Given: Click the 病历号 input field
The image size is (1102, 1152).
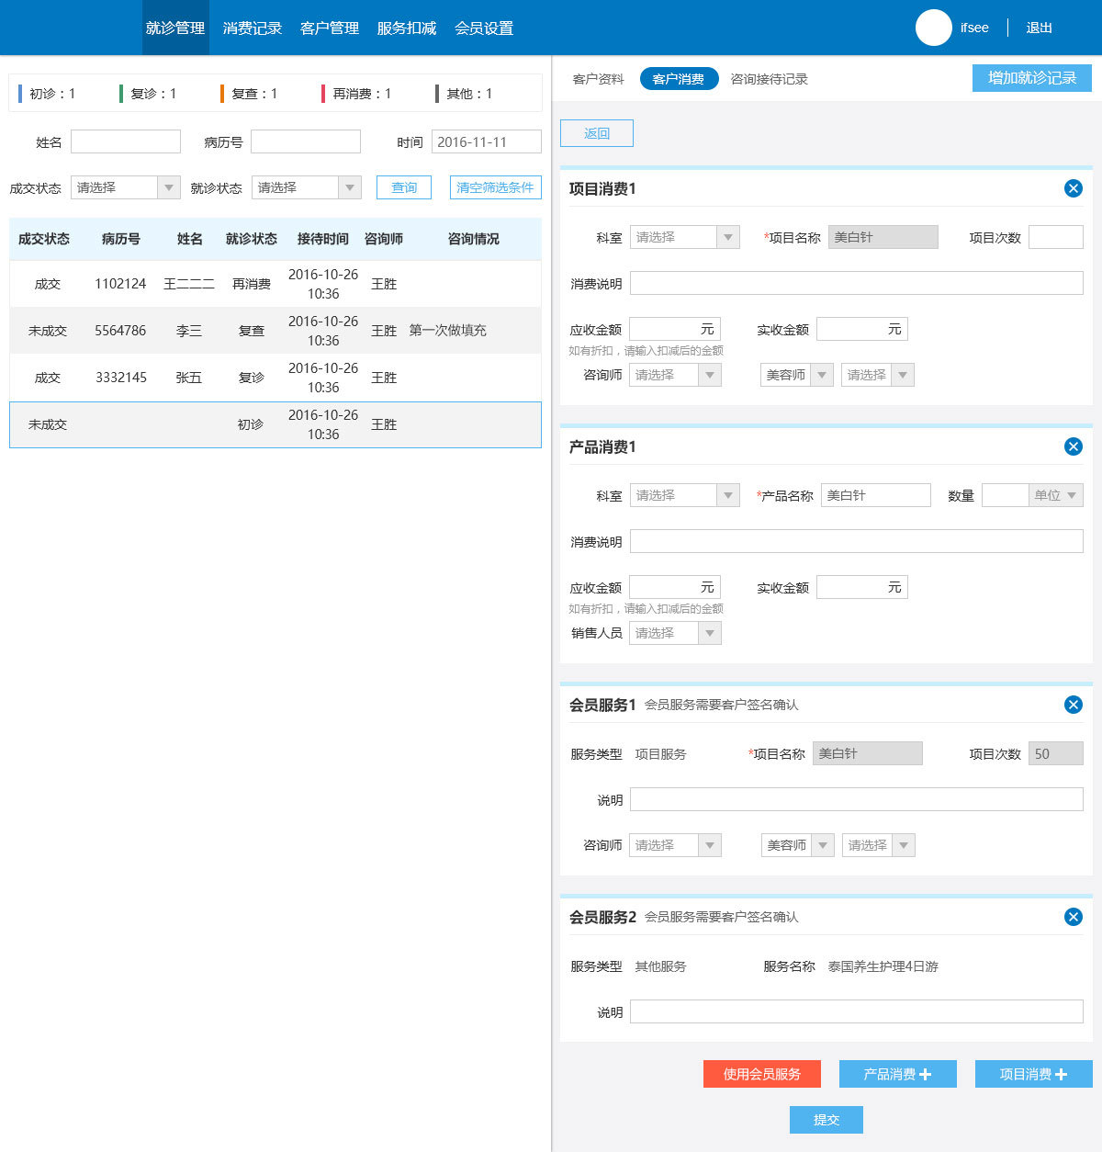Looking at the screenshot, I should 306,141.
